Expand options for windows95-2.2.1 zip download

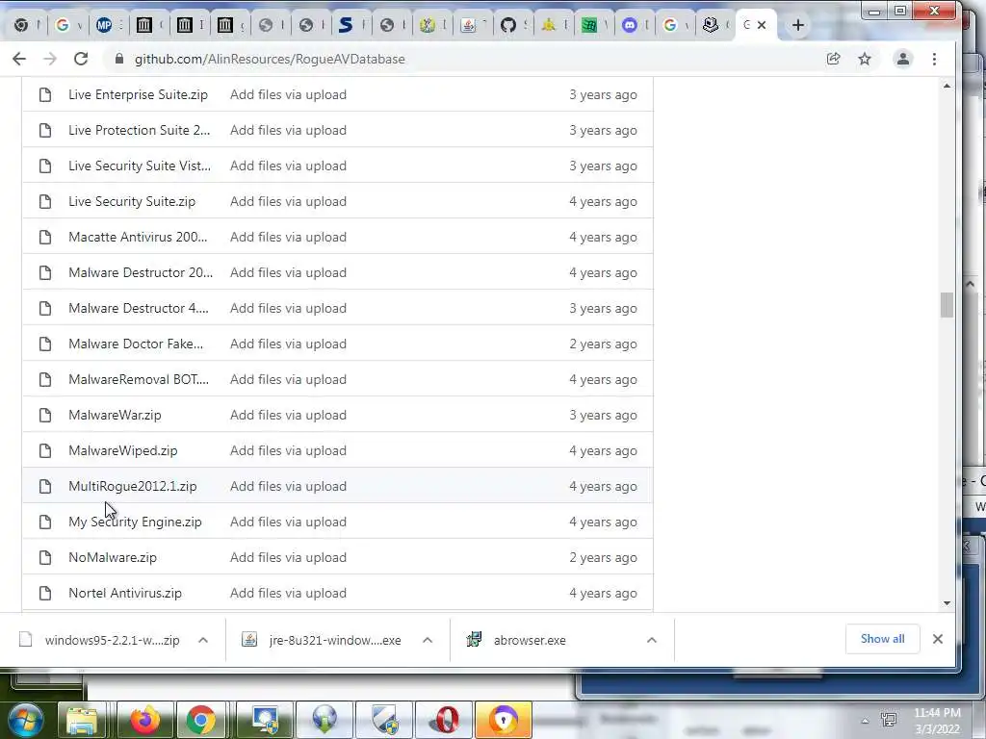coord(203,640)
